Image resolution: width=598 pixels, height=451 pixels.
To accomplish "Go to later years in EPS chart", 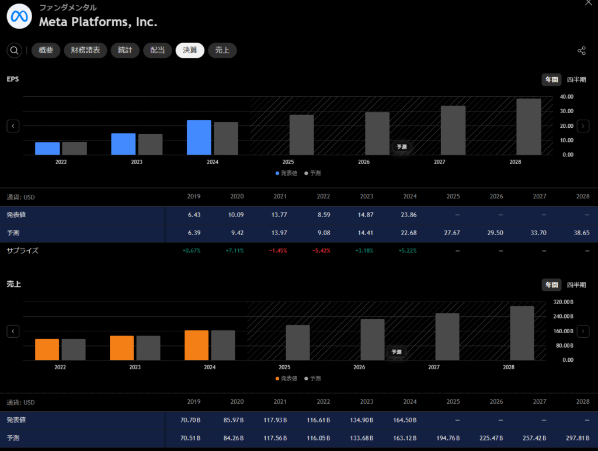I will 583,126.
